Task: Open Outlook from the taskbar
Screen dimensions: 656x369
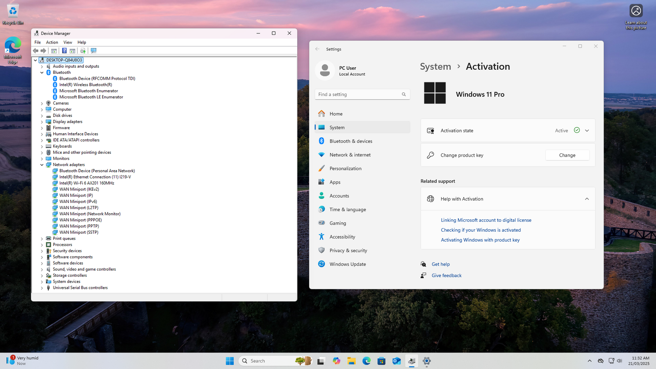Action: click(396, 361)
